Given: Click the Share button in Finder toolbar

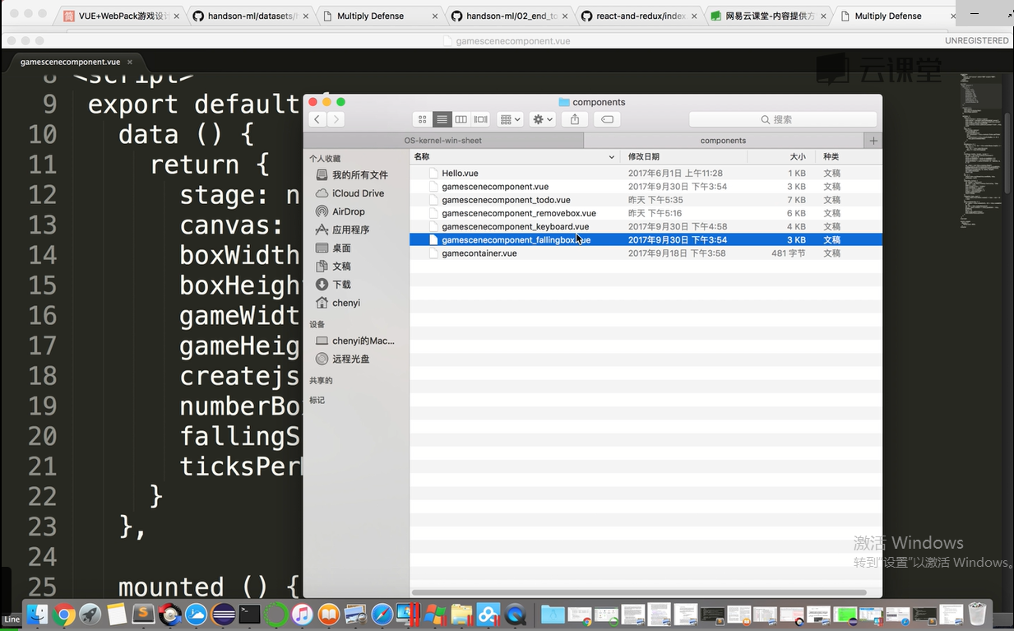Looking at the screenshot, I should (575, 119).
